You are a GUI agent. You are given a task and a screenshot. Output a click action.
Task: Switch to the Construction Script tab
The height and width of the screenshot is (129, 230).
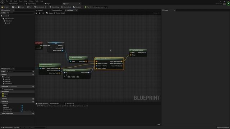pyautogui.click(x=56, y=10)
